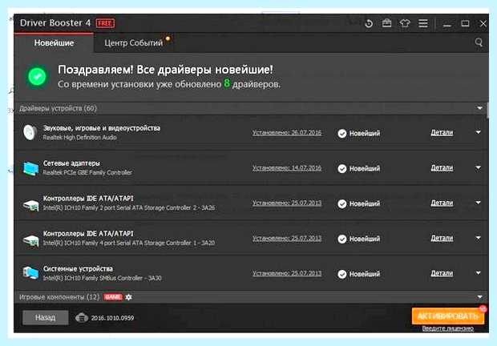Expand dropdown arrow for Системные устройства row
This screenshot has height=346, width=497.
(x=478, y=273)
